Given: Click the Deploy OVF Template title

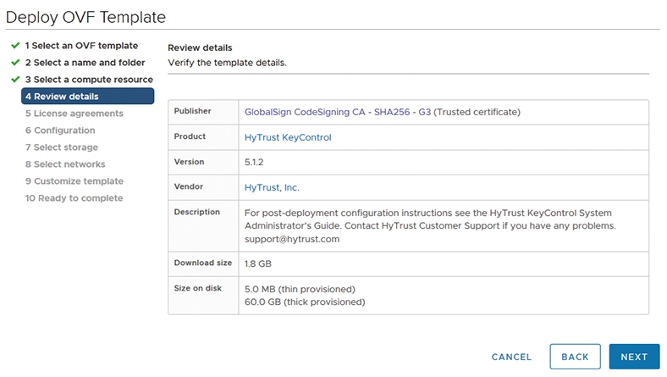Looking at the screenshot, I should click(x=86, y=17).
